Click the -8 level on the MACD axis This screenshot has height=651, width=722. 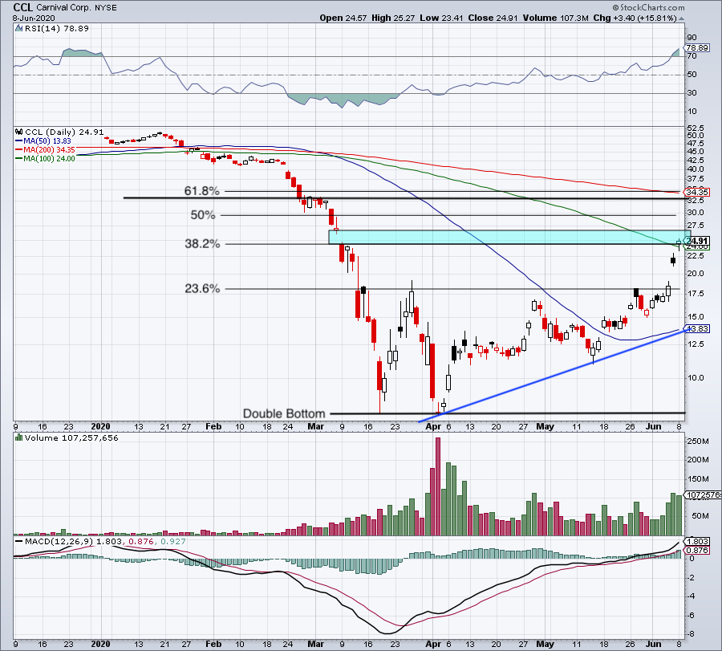(692, 634)
